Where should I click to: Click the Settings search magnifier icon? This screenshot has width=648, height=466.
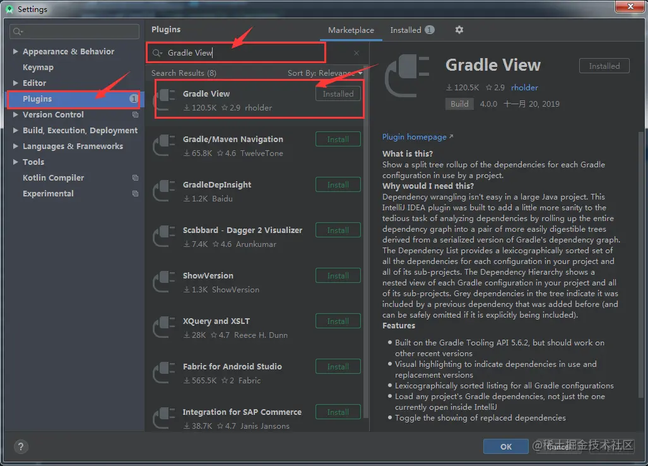[18, 32]
